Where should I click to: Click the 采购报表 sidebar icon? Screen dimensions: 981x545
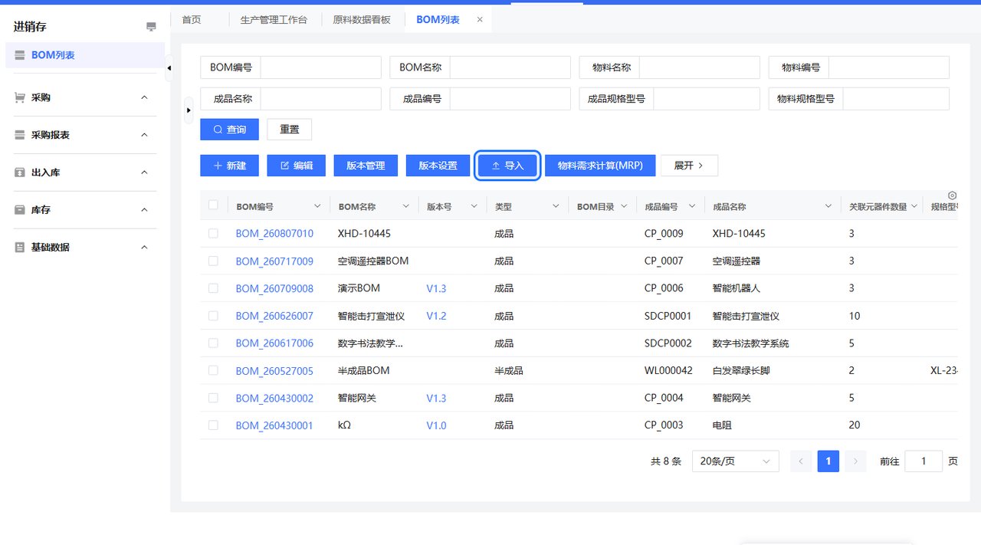tap(19, 135)
